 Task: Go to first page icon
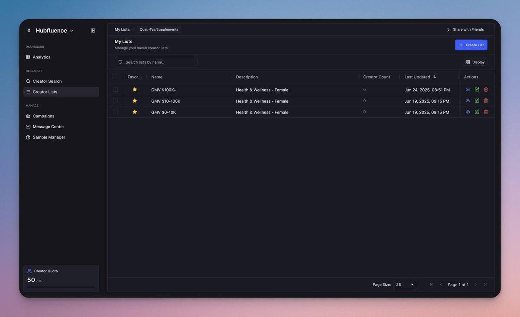pos(431,285)
